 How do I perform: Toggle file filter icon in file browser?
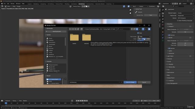coord(143,29)
